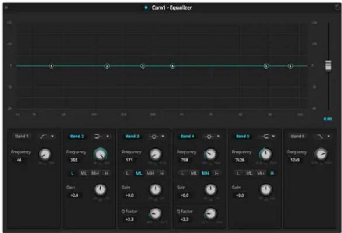
Task: Click Band 1 Frequency knob
Action: click(x=45, y=154)
